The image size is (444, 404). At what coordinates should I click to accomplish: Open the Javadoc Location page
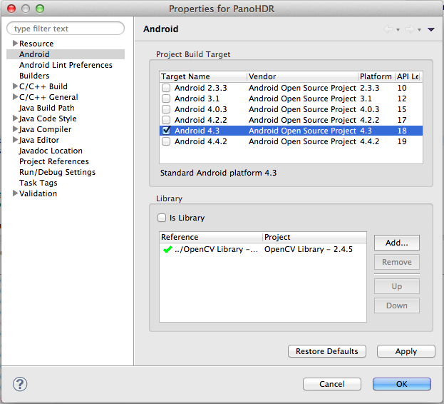[51, 151]
